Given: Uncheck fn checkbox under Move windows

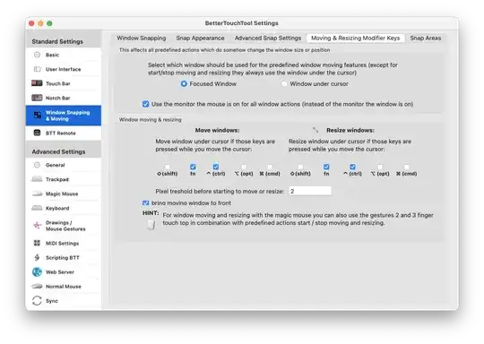Looking at the screenshot, I should 193,167.
